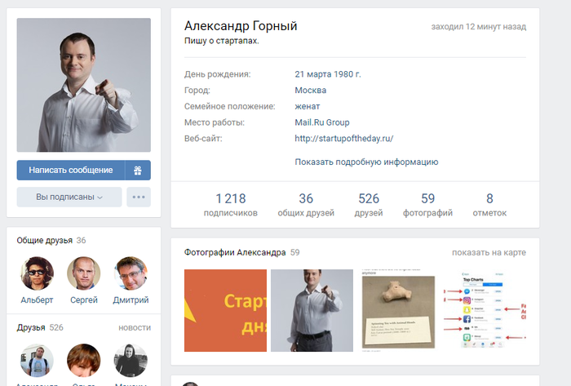Expand 'Показать подробную информацию'

pyautogui.click(x=366, y=162)
